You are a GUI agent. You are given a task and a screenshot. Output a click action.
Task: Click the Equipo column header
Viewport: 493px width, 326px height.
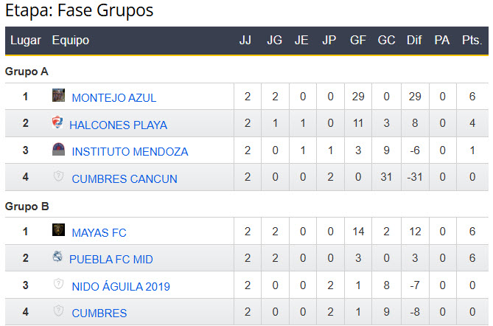tap(70, 41)
